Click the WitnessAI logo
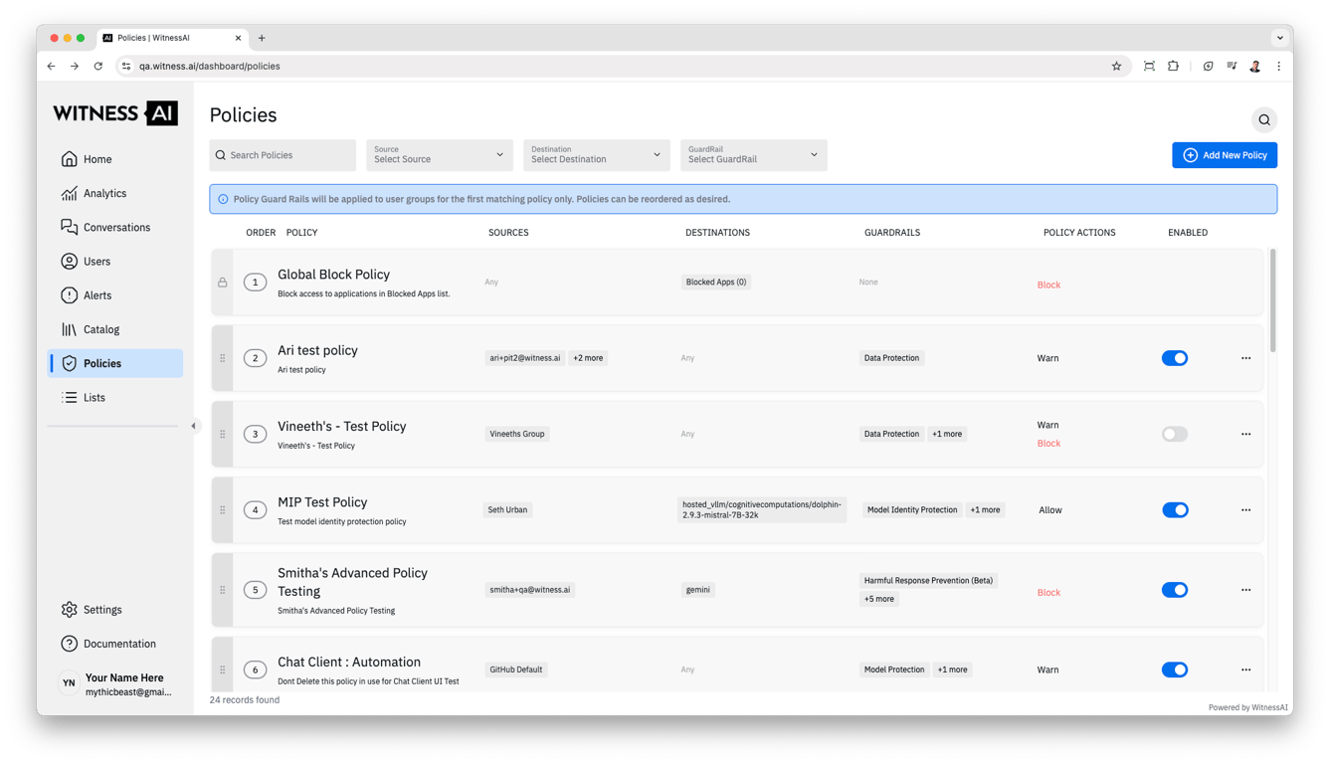1330x764 pixels. pyautogui.click(x=115, y=113)
